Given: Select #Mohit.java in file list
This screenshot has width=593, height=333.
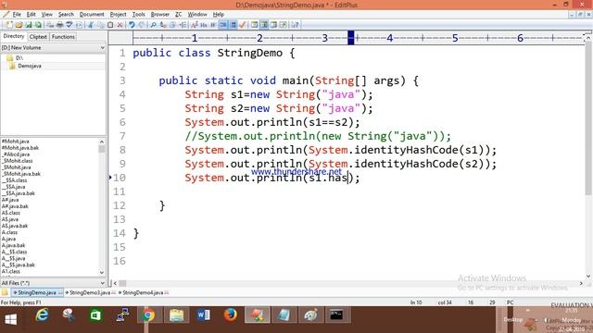Looking at the screenshot, I should click(x=15, y=142).
